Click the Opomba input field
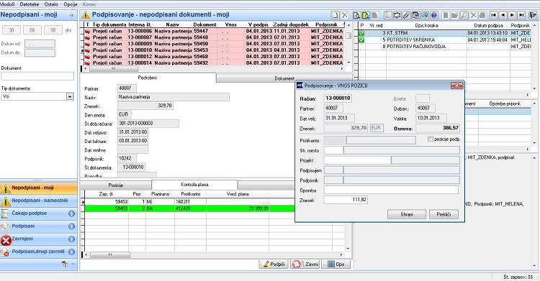Viewport: 540px width, 281px height. click(391, 190)
